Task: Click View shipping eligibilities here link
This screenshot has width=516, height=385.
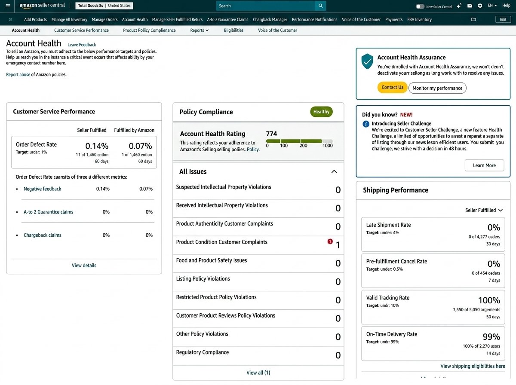Action: click(473, 366)
